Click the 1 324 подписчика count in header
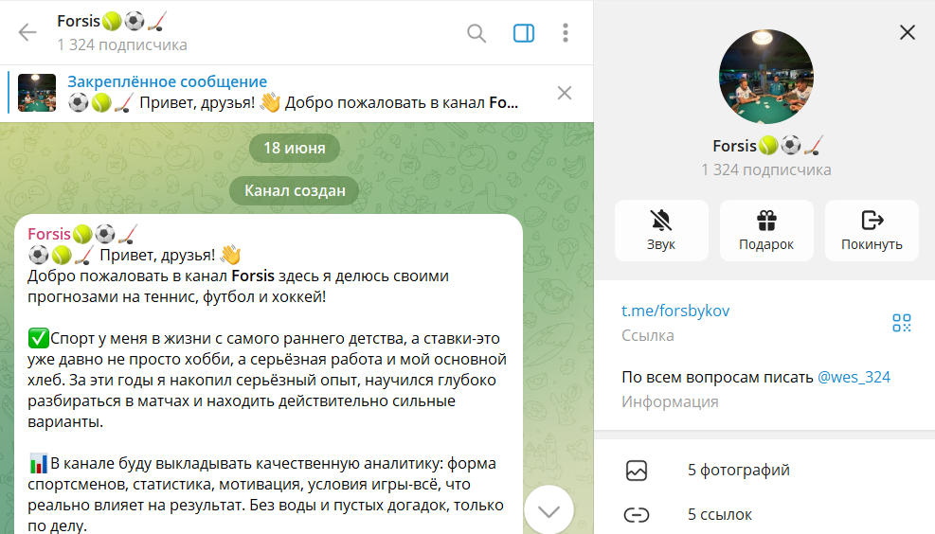 [121, 44]
